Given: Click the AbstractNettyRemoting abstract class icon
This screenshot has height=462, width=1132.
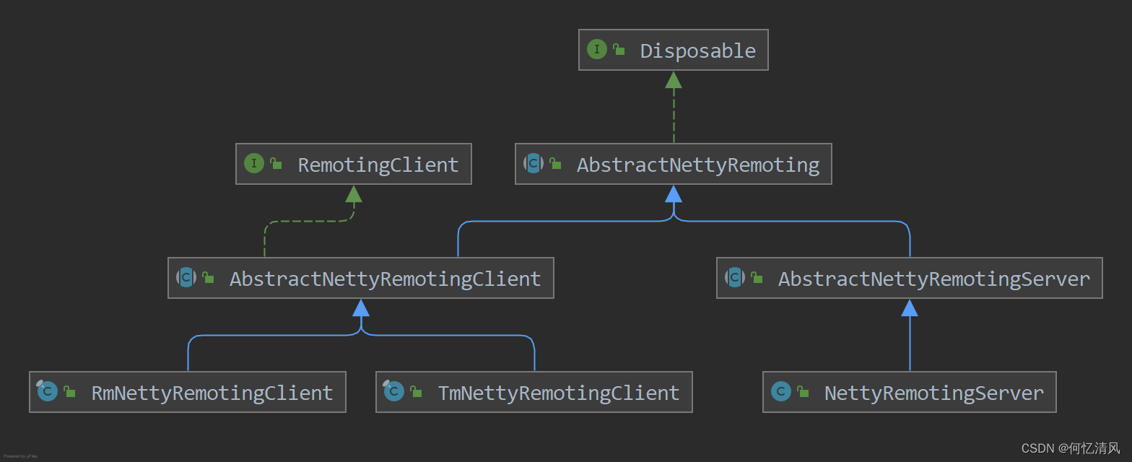Looking at the screenshot, I should [534, 164].
